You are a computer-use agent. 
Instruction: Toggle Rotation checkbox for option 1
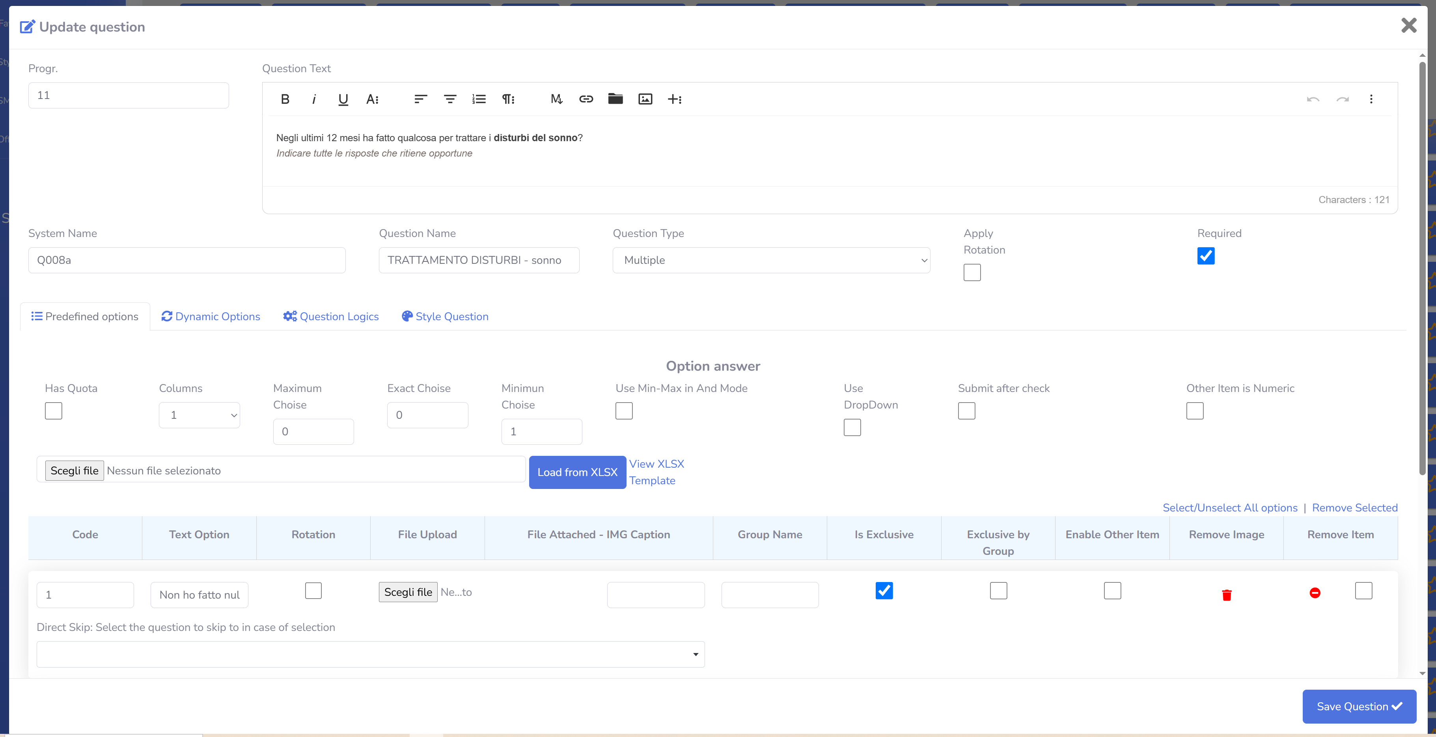coord(313,590)
